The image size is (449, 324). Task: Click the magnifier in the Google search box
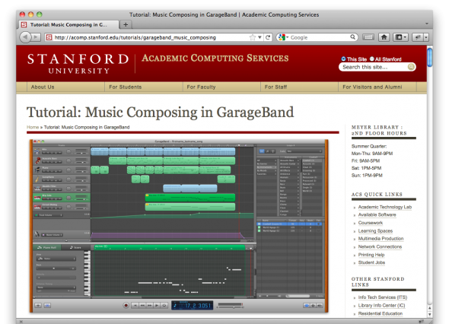tap(352, 37)
